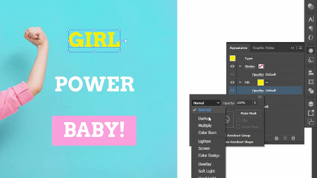Collapse the Fill attribute chevron
Image resolution: width=317 pixels, height=178 pixels.
(240, 83)
